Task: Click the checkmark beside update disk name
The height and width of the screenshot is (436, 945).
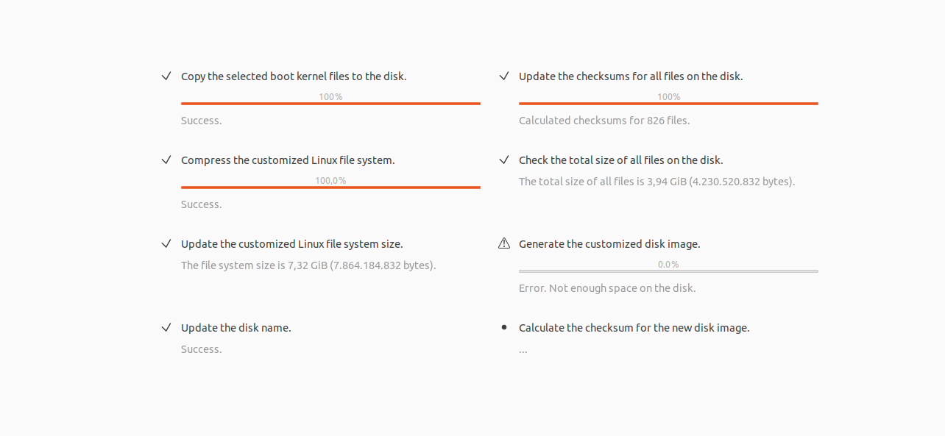Action: 166,326
